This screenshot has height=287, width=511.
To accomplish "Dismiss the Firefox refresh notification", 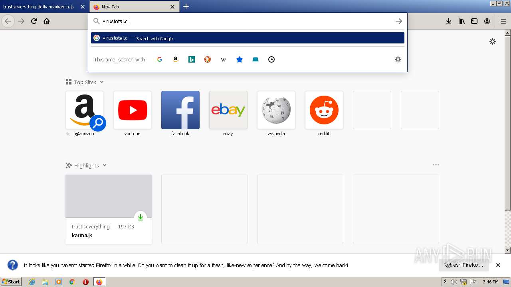I will click(498, 265).
